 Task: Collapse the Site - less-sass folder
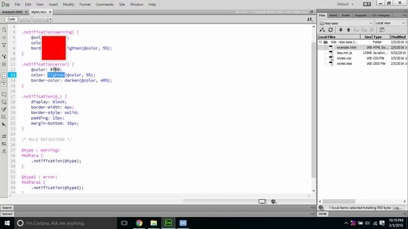pyautogui.click(x=320, y=42)
